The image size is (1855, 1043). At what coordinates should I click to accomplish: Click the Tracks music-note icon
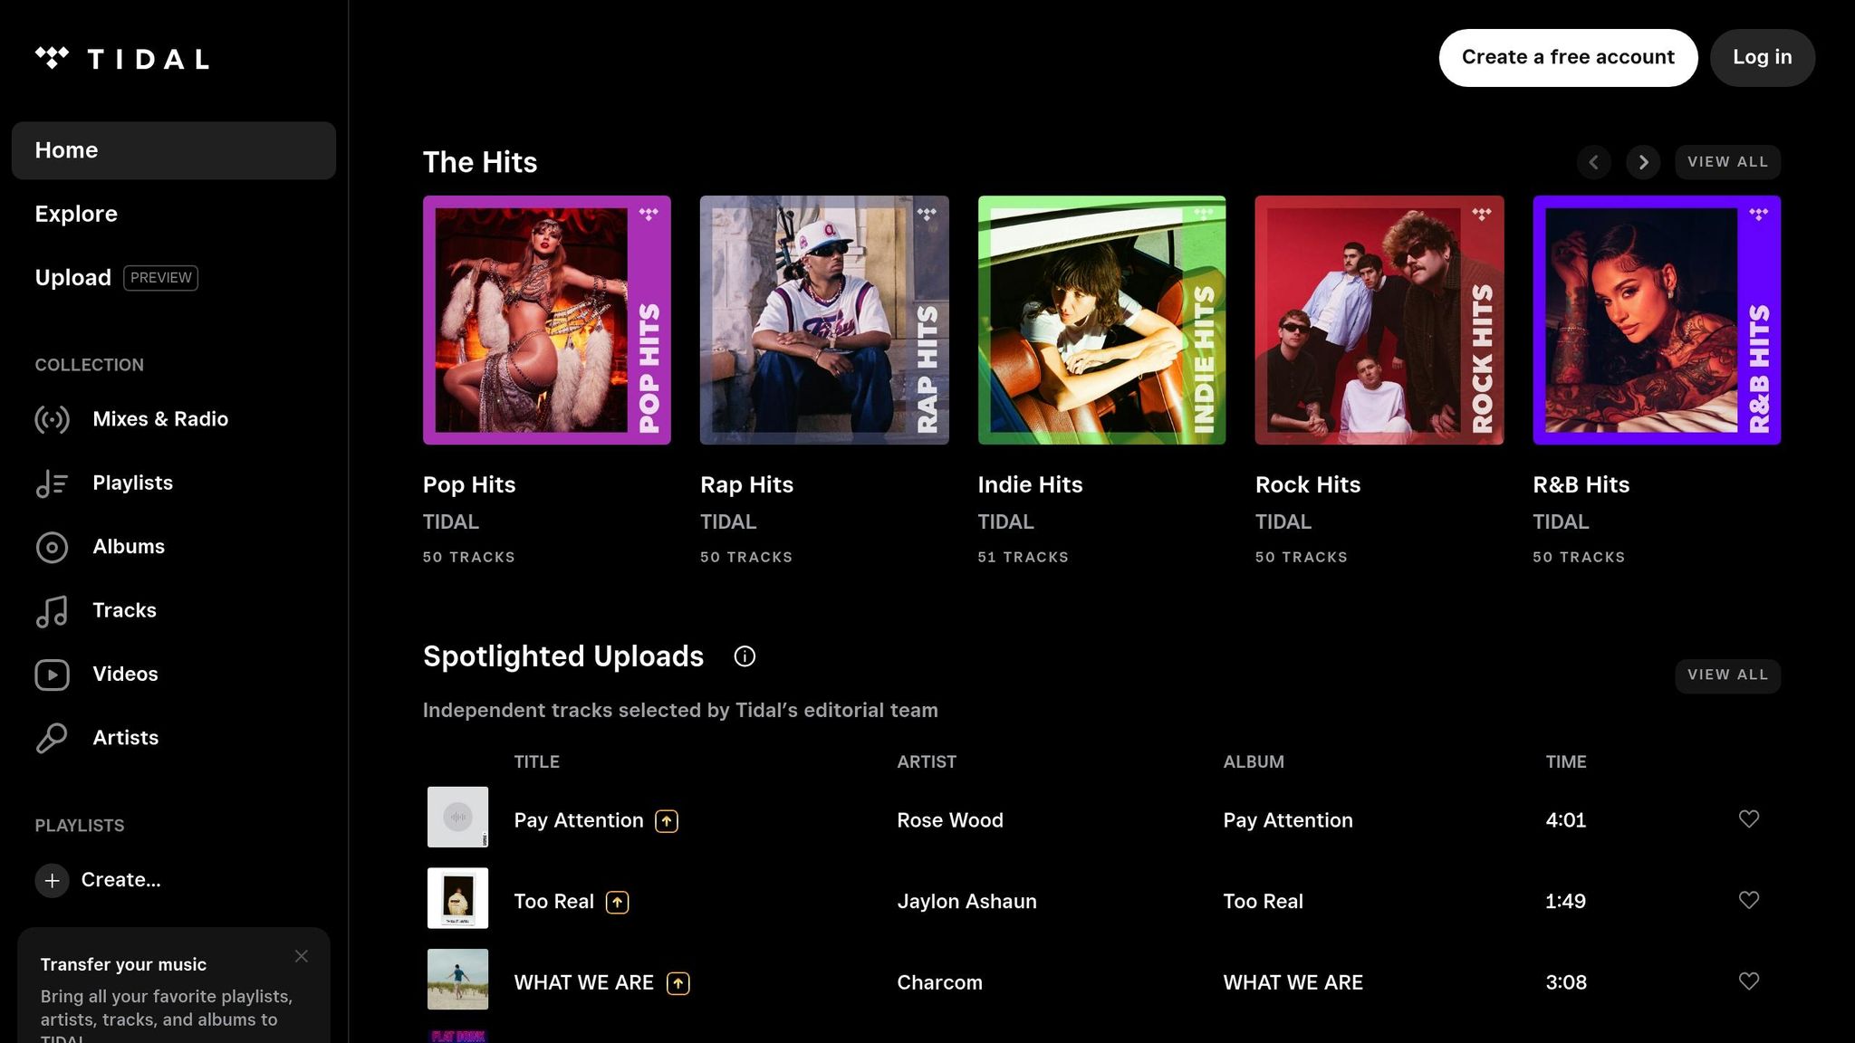pos(53,611)
